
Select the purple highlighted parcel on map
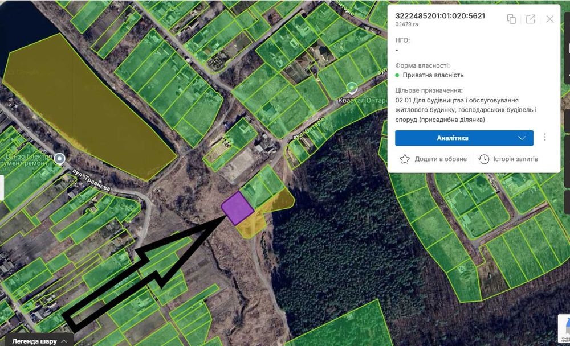click(x=237, y=208)
